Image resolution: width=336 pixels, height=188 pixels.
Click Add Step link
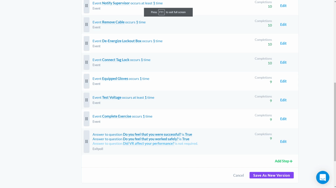(x=283, y=161)
